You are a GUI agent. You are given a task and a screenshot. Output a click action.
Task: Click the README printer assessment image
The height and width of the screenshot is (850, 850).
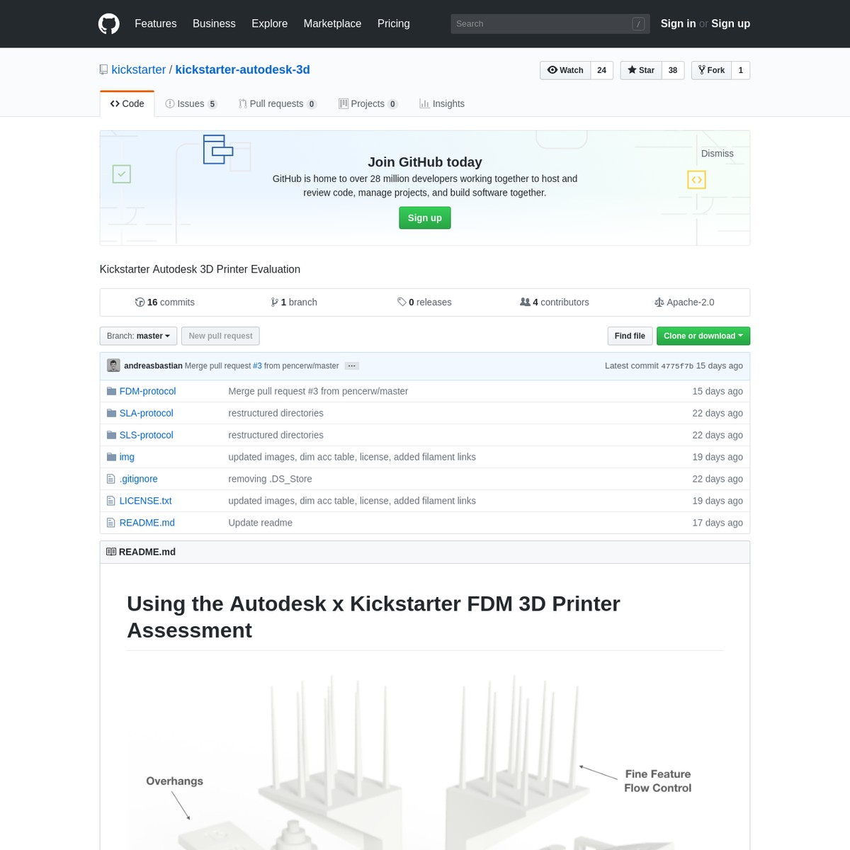point(425,759)
